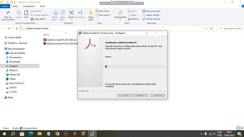Expand the Fácil acesso dropdown
The width and height of the screenshot is (244, 137).
pos(103,15)
